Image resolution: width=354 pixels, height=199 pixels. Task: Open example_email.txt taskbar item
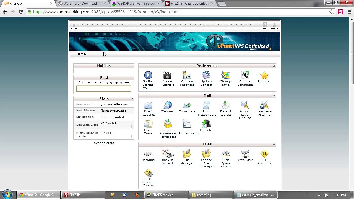pyautogui.click(x=256, y=195)
